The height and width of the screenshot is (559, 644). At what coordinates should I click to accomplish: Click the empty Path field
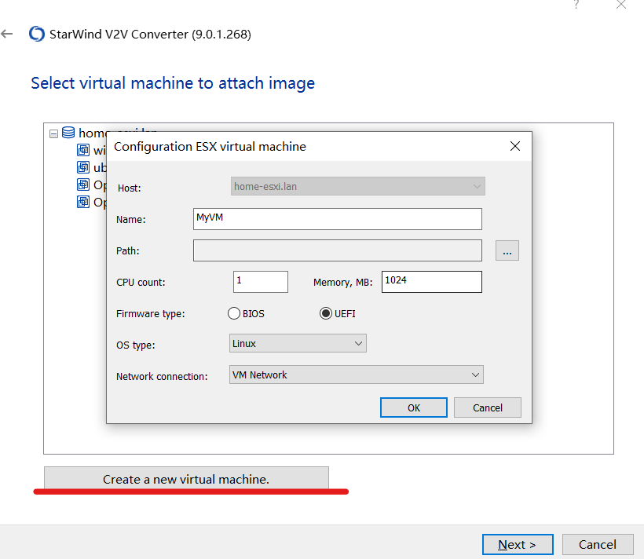coord(338,250)
